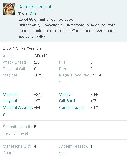Click the gray Magical Accuracy base stat label
Screen dimensions: 127x158
(x=74, y=78)
